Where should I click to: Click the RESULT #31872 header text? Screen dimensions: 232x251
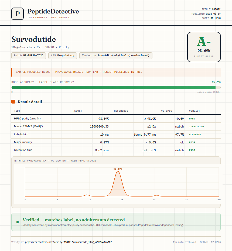(x=211, y=9)
